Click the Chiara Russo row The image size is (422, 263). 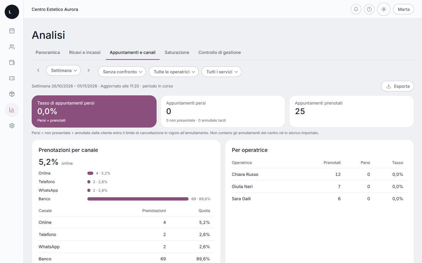click(319, 174)
